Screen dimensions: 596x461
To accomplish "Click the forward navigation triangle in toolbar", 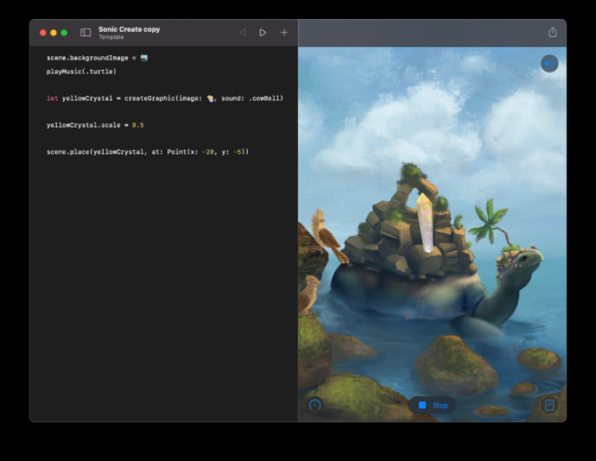I will (263, 33).
